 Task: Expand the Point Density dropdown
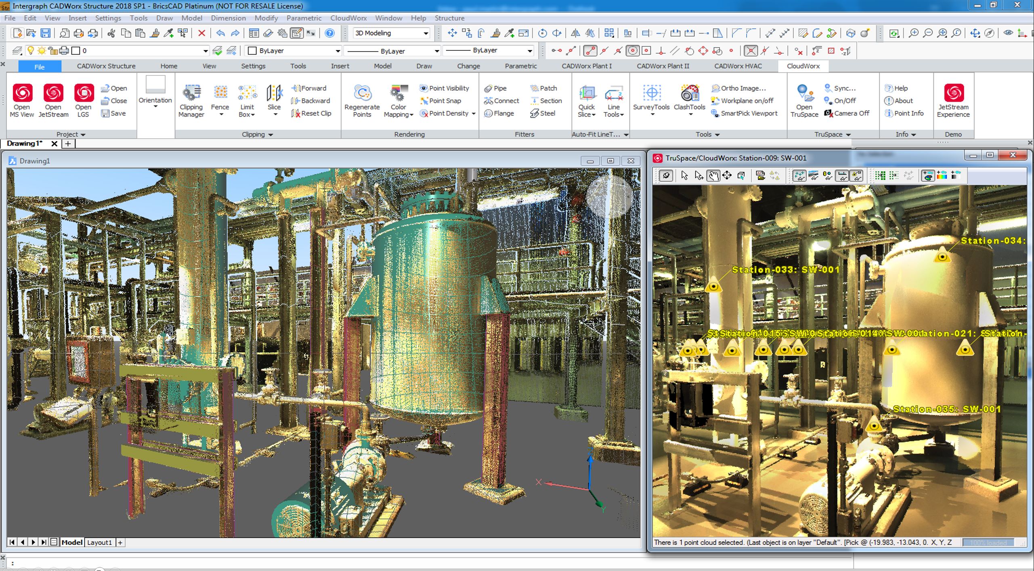[x=474, y=114]
